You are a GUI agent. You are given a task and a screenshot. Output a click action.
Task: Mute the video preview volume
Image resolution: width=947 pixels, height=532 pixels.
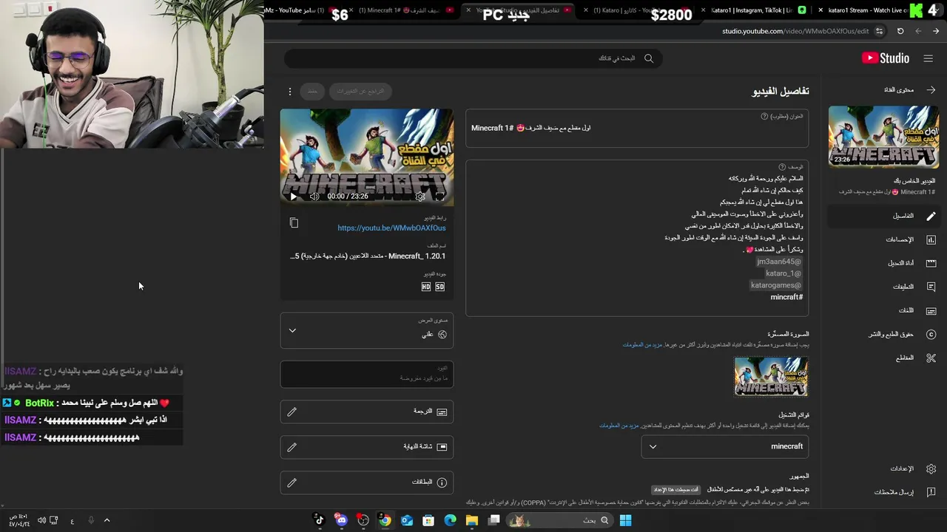[314, 197]
